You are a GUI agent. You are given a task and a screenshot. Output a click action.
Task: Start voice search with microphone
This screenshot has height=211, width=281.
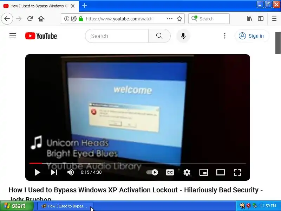pyautogui.click(x=183, y=36)
